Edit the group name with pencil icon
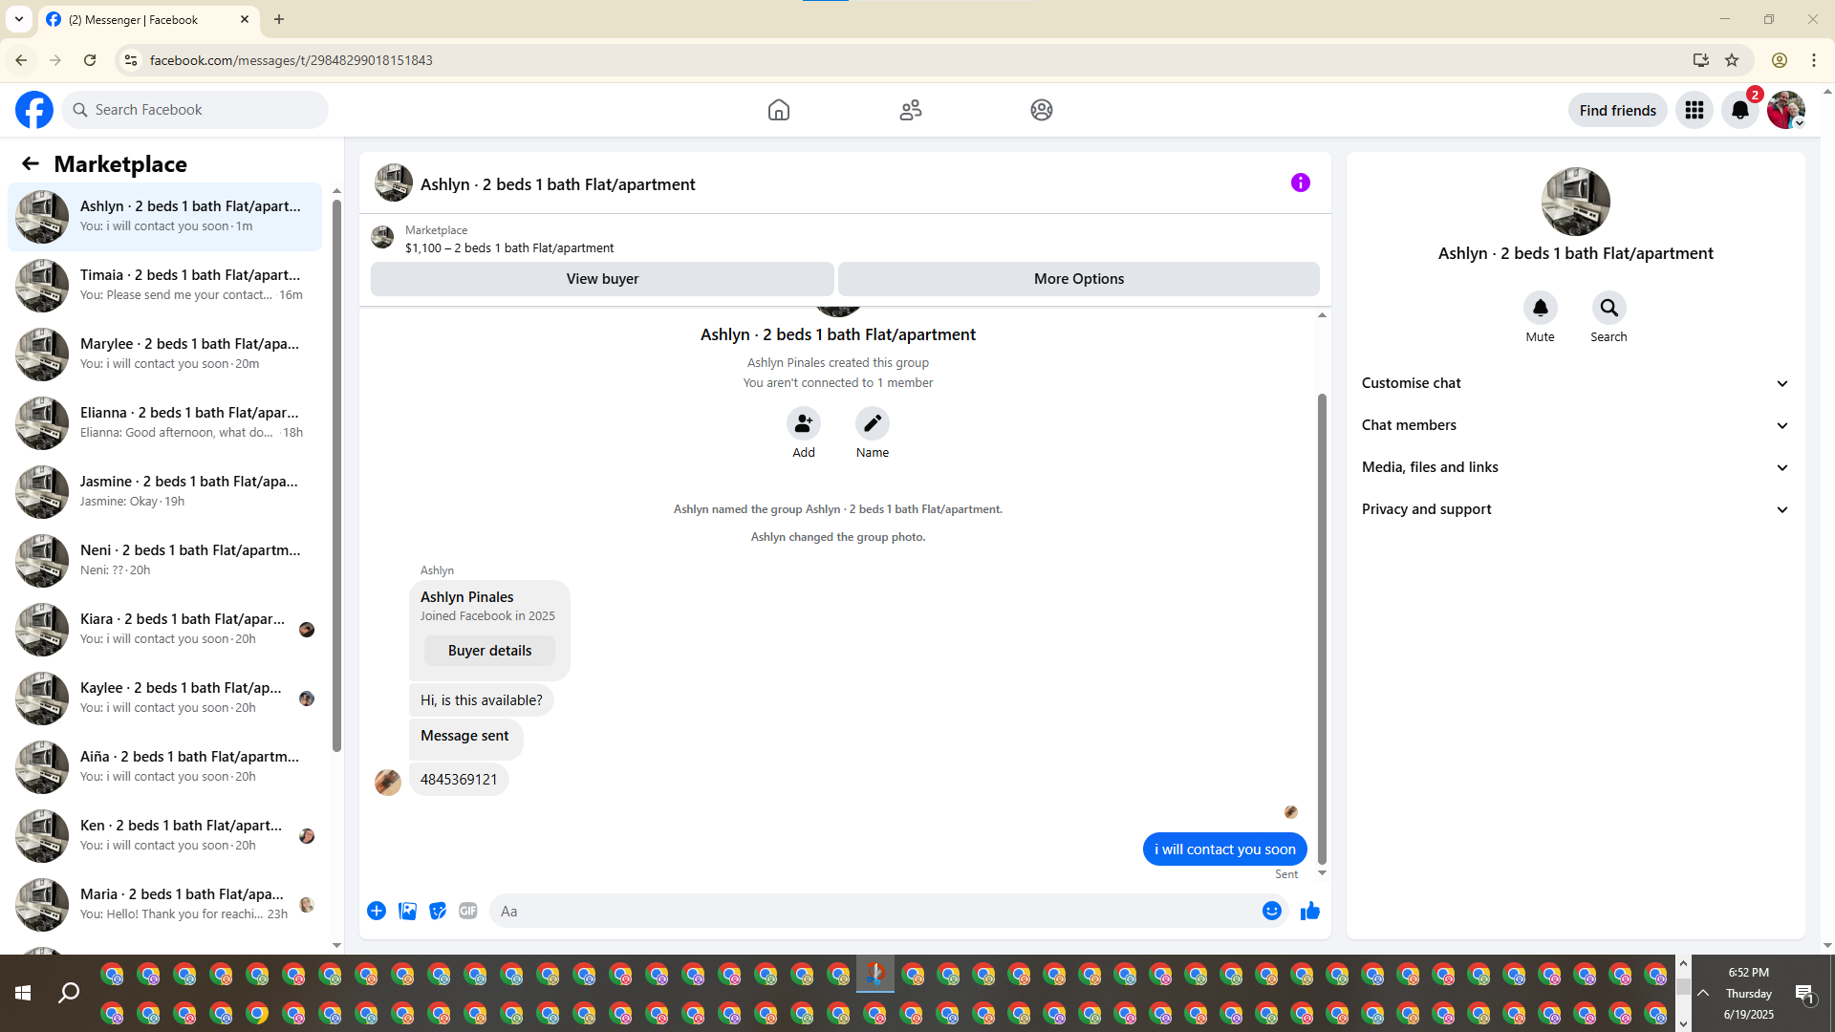The width and height of the screenshot is (1835, 1032). [873, 423]
